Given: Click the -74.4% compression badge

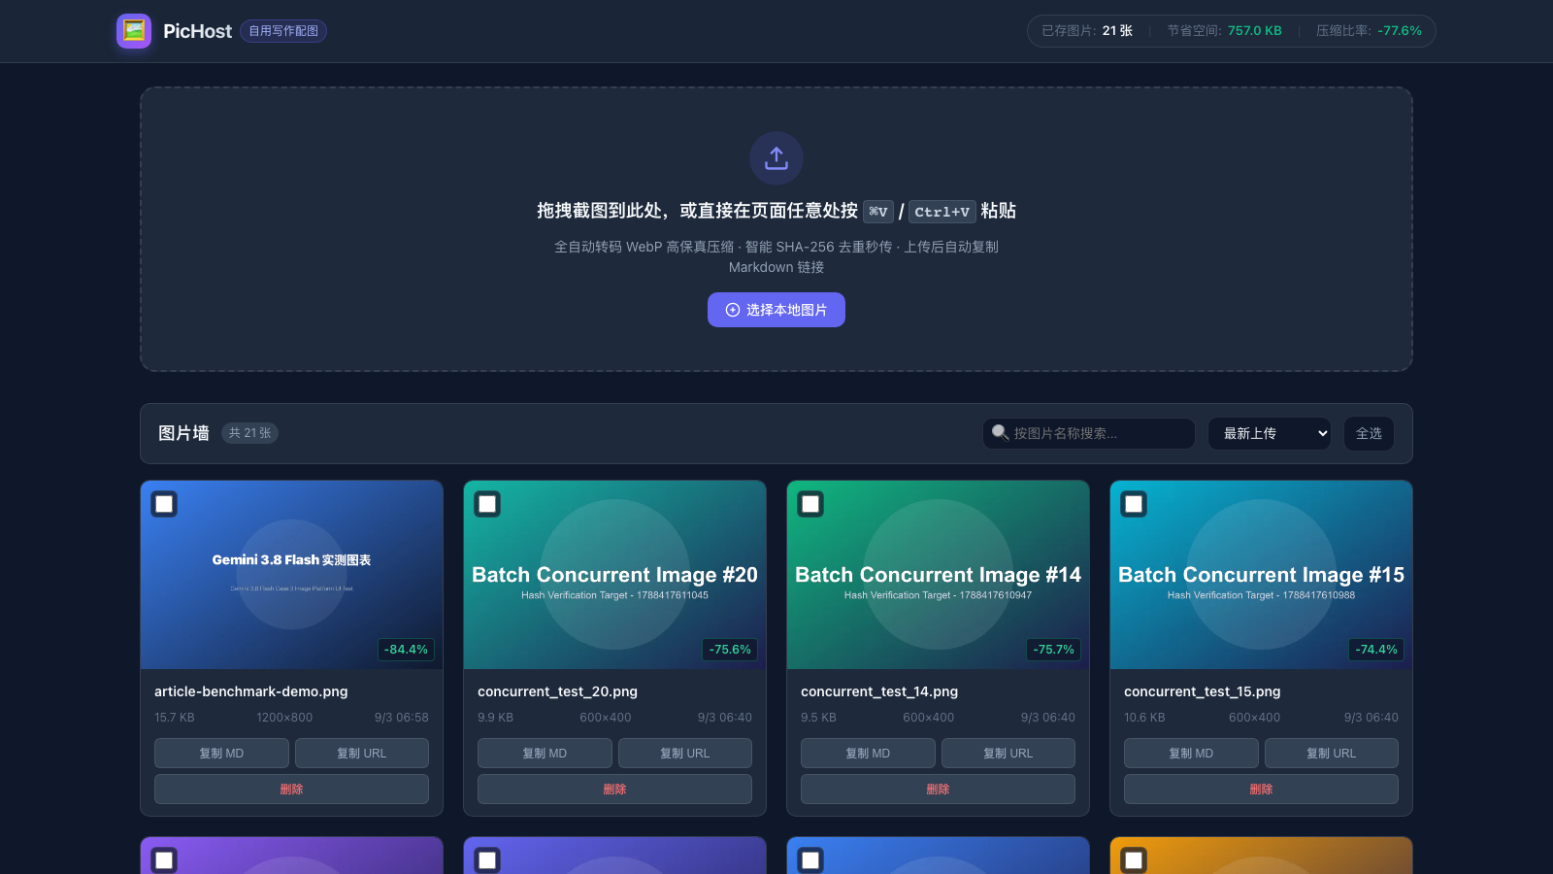Looking at the screenshot, I should pyautogui.click(x=1376, y=650).
